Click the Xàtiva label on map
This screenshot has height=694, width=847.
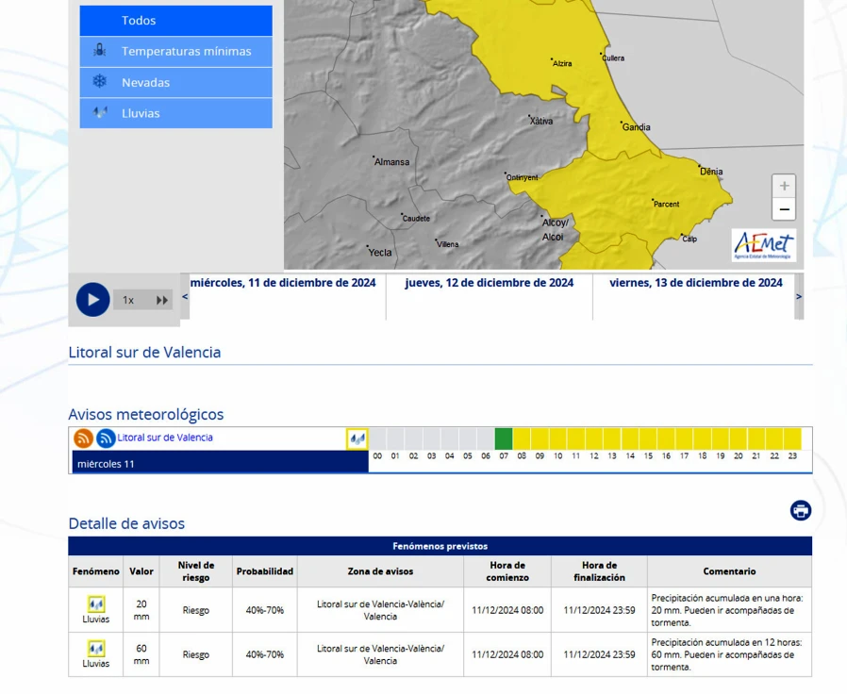coord(540,121)
